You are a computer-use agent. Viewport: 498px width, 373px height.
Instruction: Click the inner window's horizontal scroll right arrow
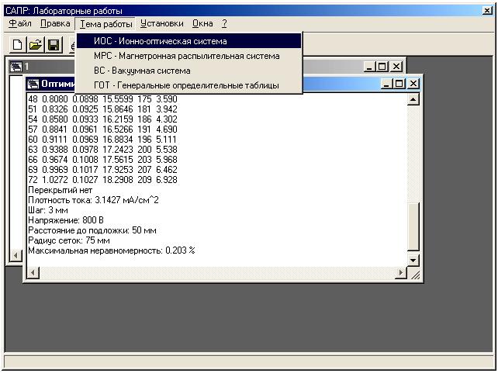[x=401, y=272]
